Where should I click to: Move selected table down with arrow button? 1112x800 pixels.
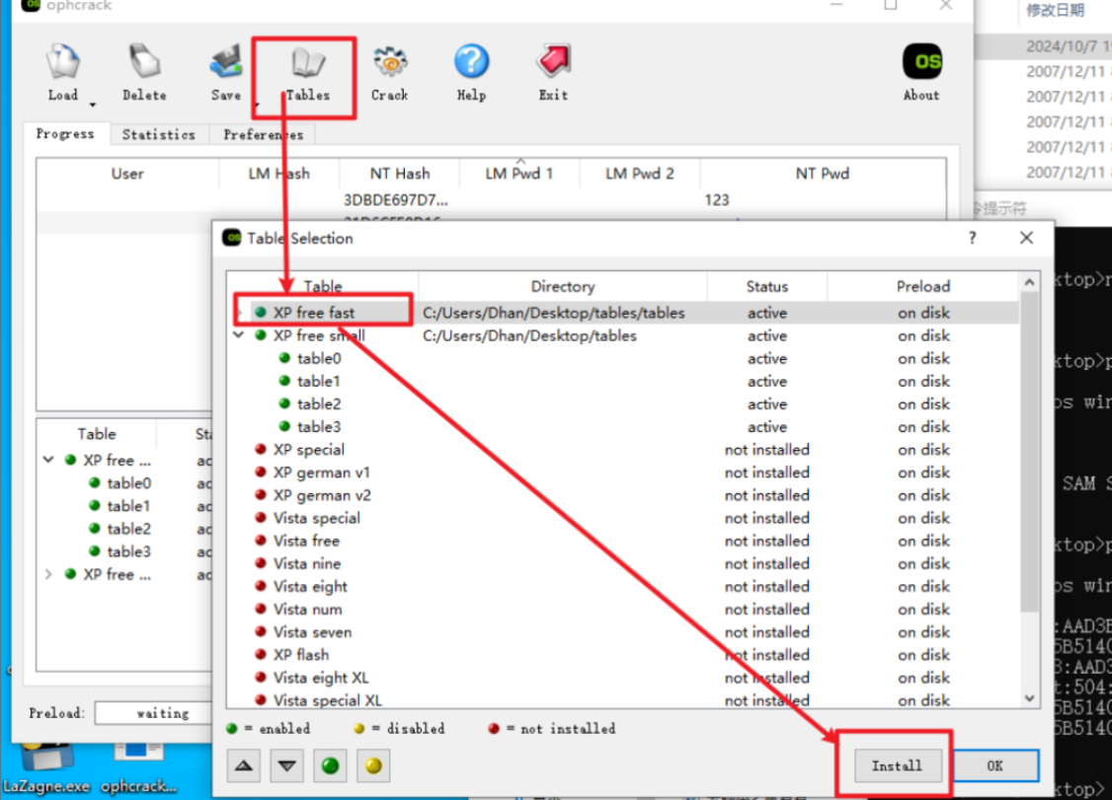click(287, 766)
